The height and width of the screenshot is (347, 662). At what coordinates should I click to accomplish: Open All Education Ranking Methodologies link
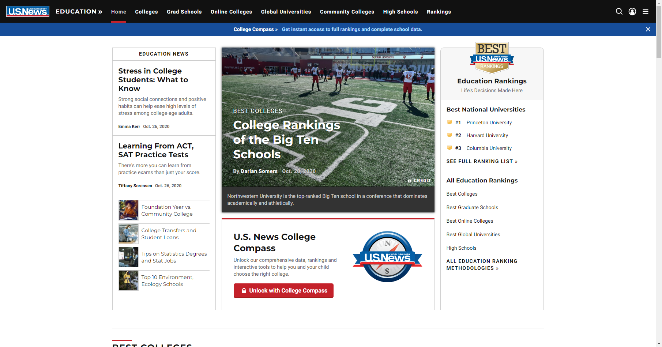[482, 264]
